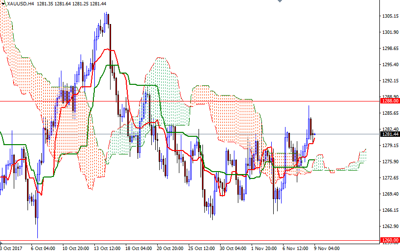
Task: Click the 1298.65 price axis value
Action: click(390, 49)
